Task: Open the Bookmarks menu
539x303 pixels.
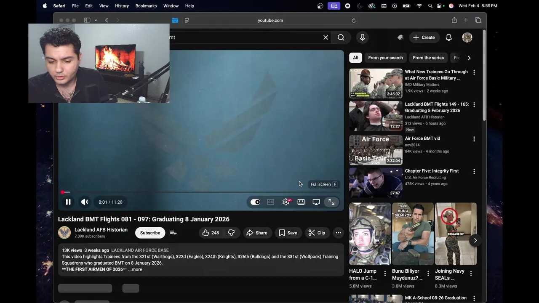Action: [x=146, y=6]
